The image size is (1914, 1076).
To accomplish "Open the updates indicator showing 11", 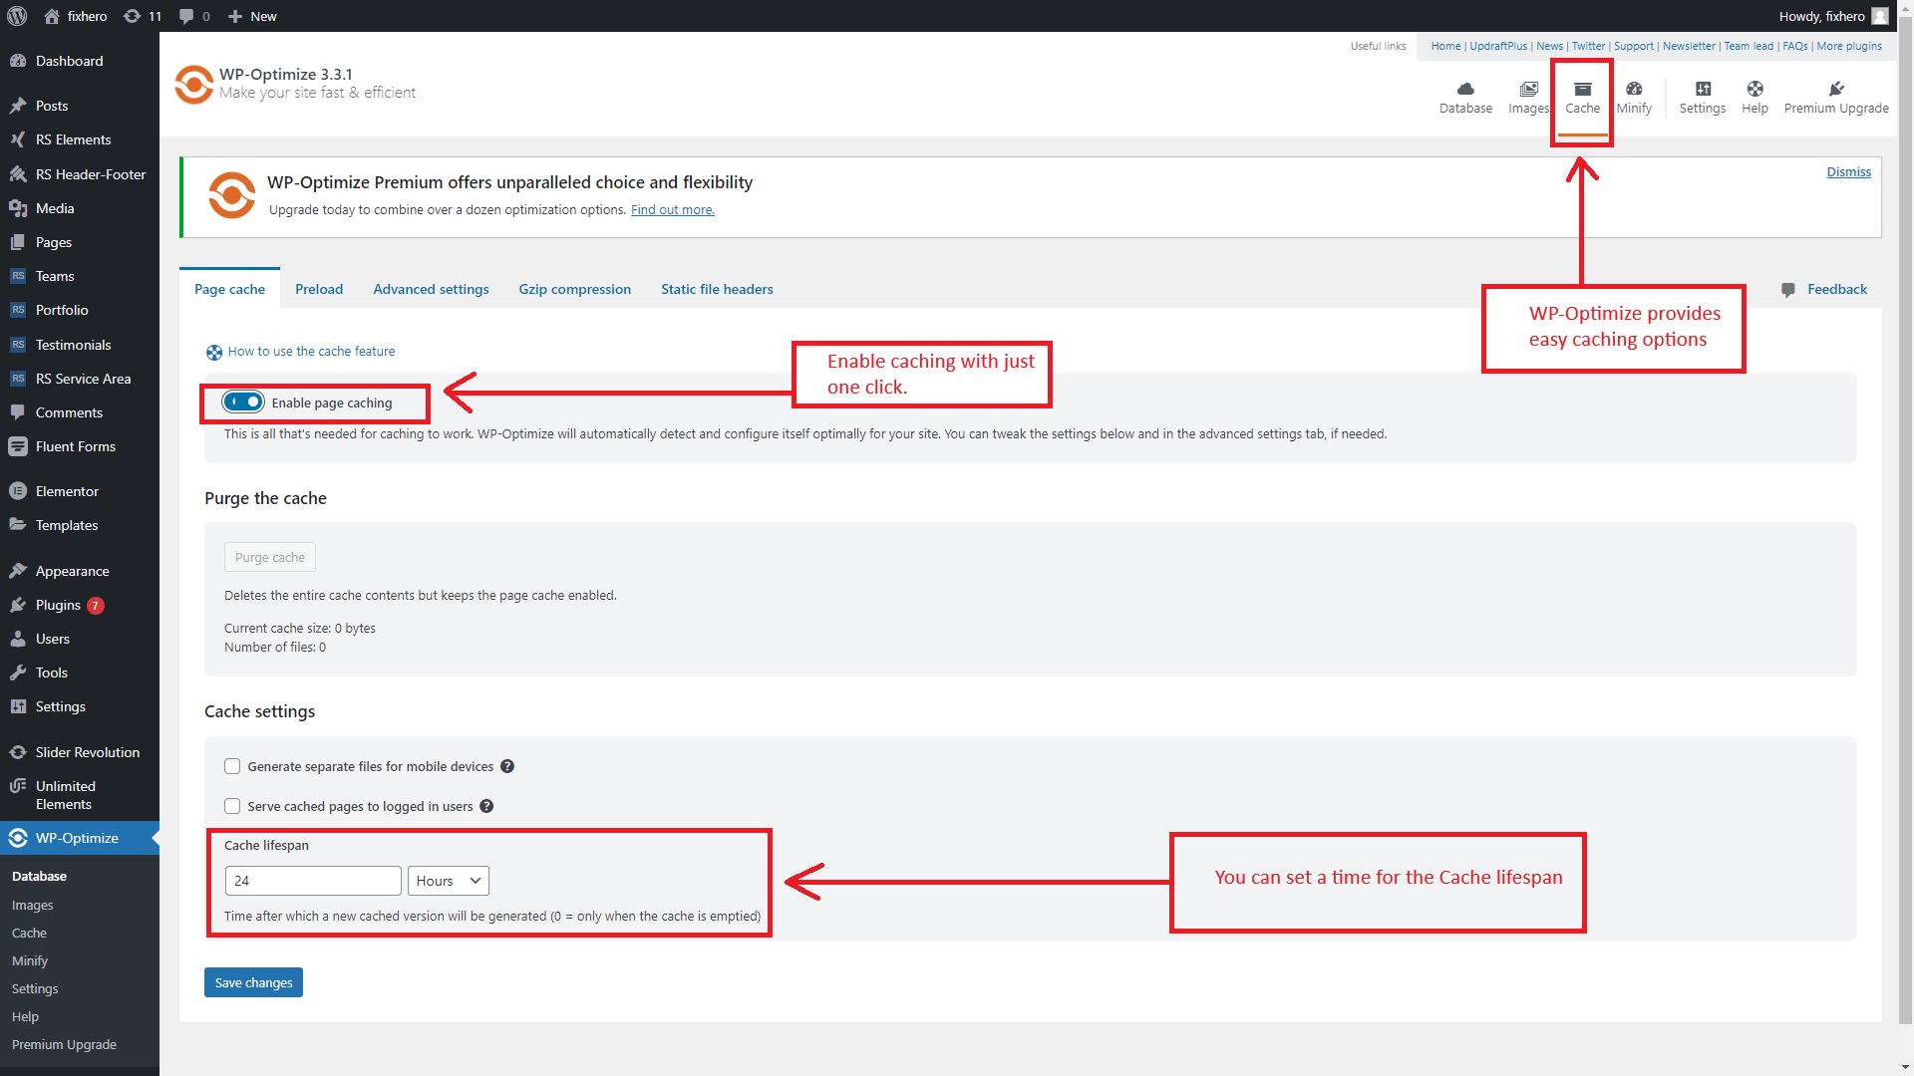I will click(142, 16).
